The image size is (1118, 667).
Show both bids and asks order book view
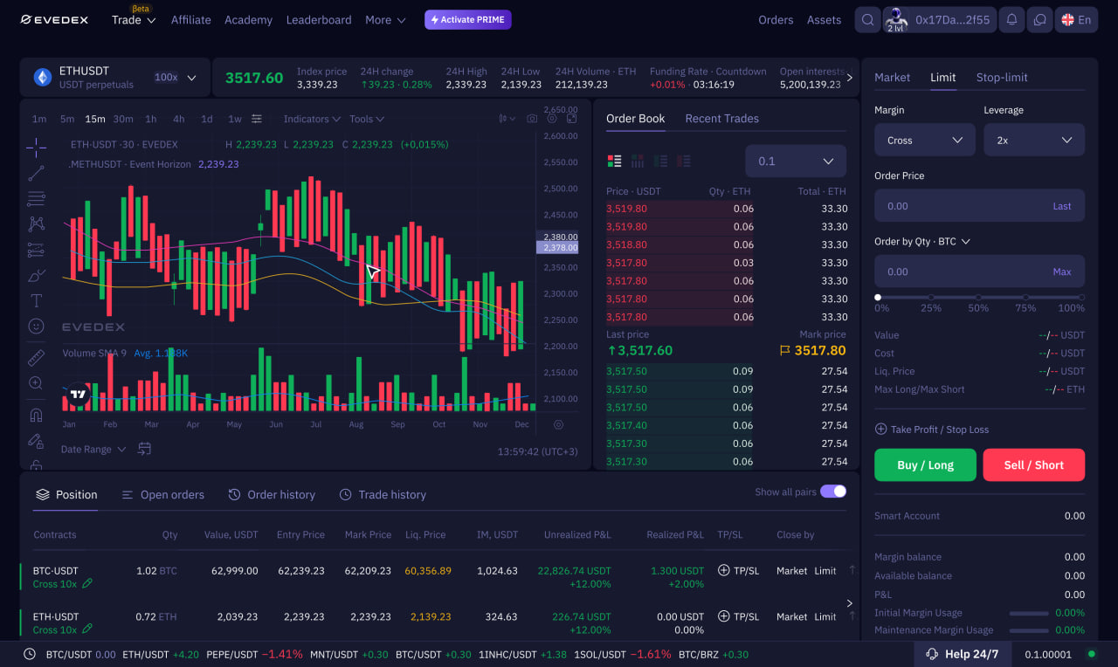pyautogui.click(x=614, y=161)
